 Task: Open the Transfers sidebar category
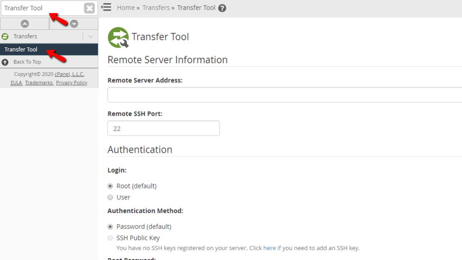[25, 36]
